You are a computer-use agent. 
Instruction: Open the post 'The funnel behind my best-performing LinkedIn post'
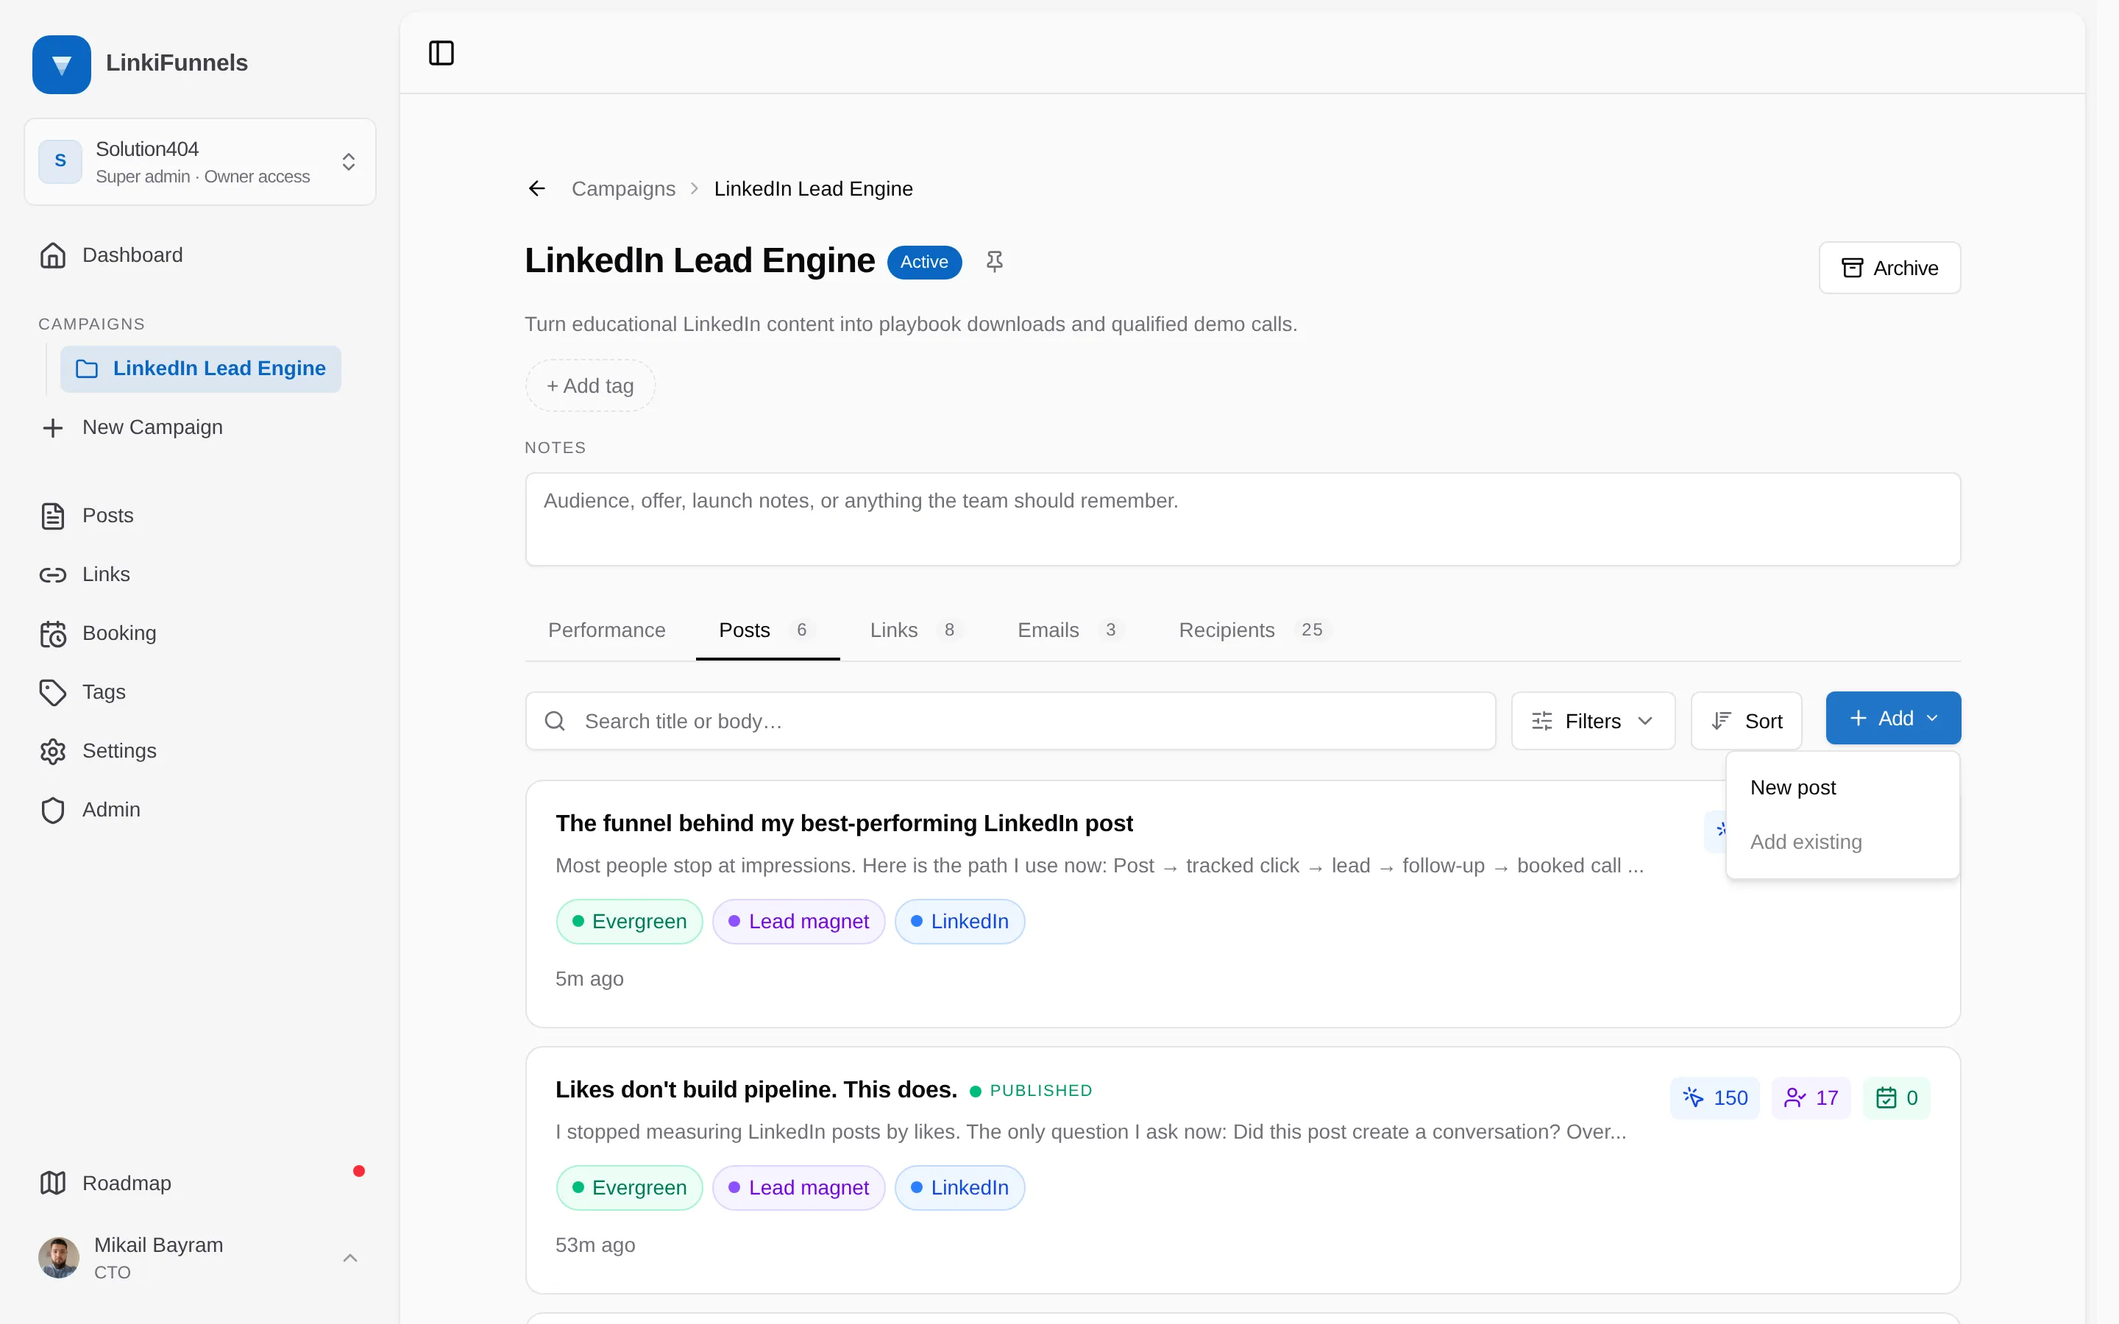point(844,823)
